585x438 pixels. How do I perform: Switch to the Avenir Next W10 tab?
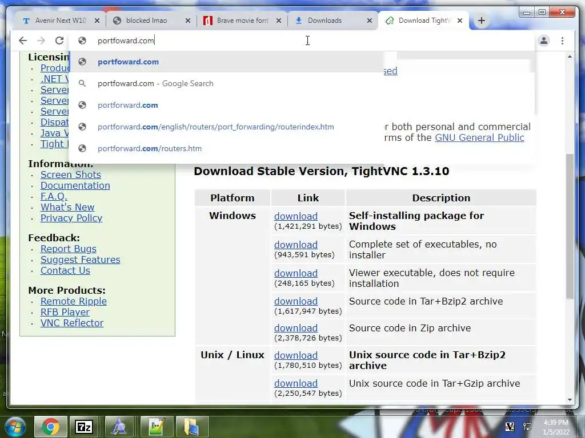click(x=59, y=21)
